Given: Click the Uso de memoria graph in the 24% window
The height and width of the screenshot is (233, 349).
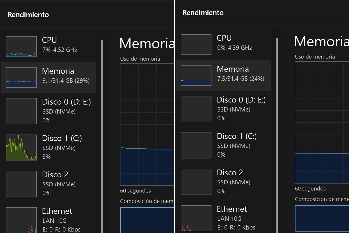Looking at the screenshot, I should coord(322,122).
